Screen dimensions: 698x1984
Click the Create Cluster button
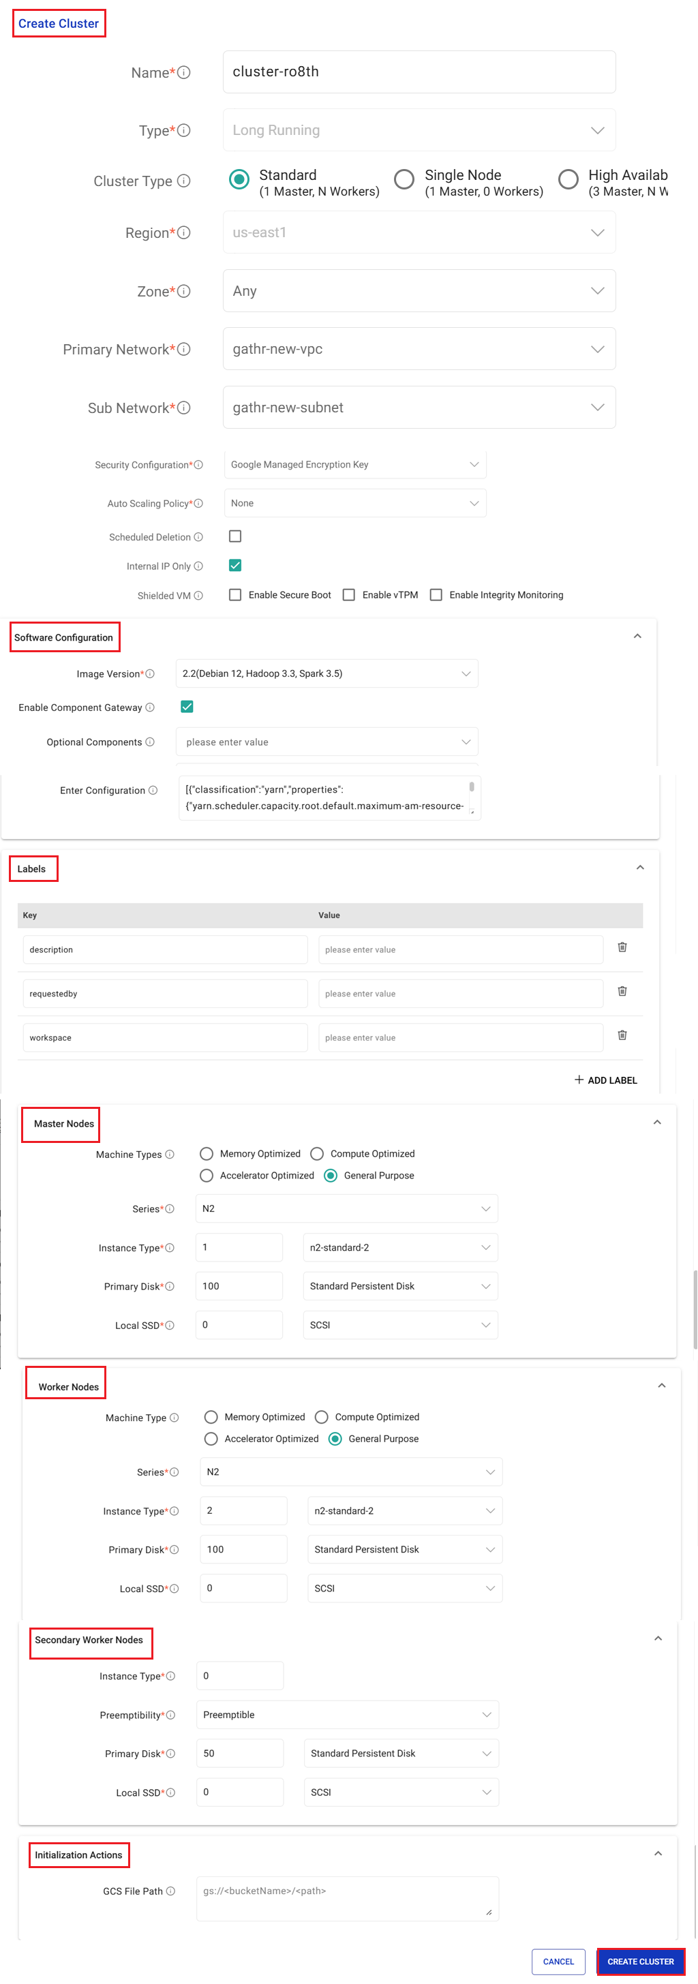(x=640, y=1961)
